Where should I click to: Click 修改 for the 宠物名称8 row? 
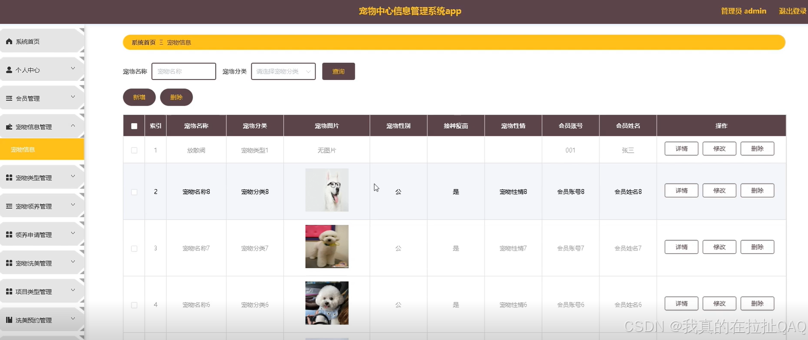(x=719, y=191)
